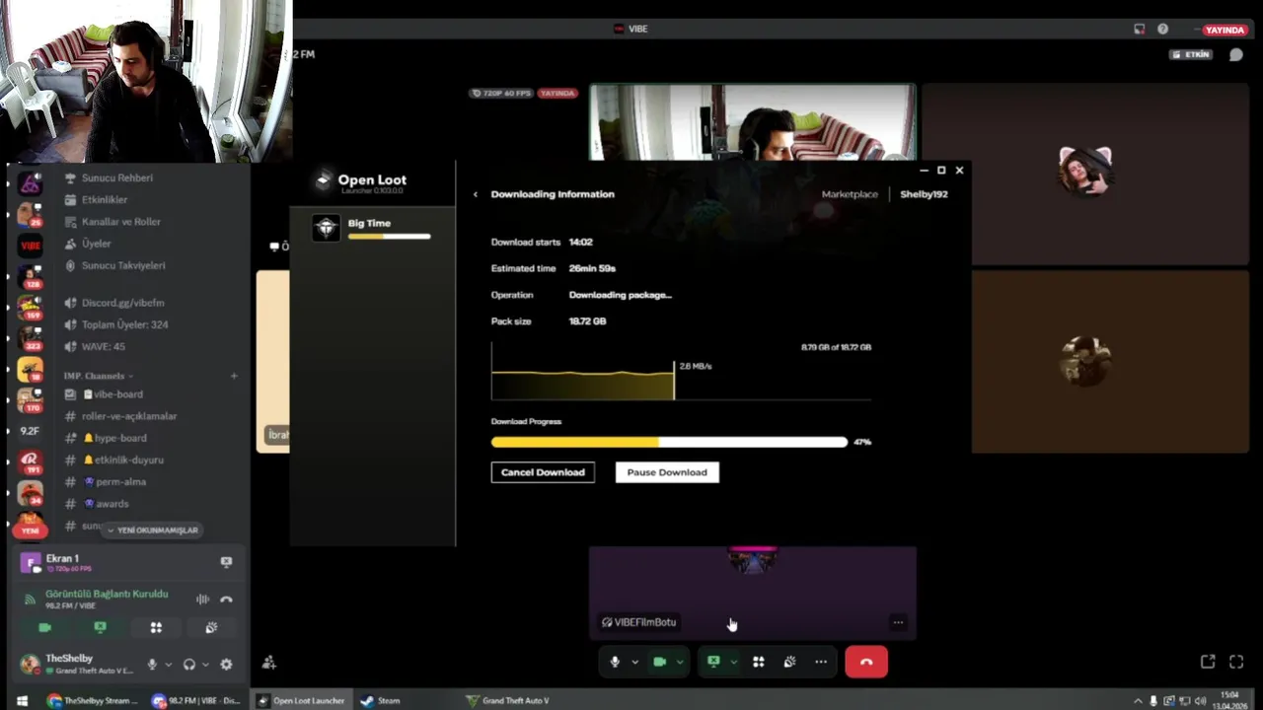Toggle camera in the sidebar voice panel
Screen dimensions: 1263x710
[44, 627]
